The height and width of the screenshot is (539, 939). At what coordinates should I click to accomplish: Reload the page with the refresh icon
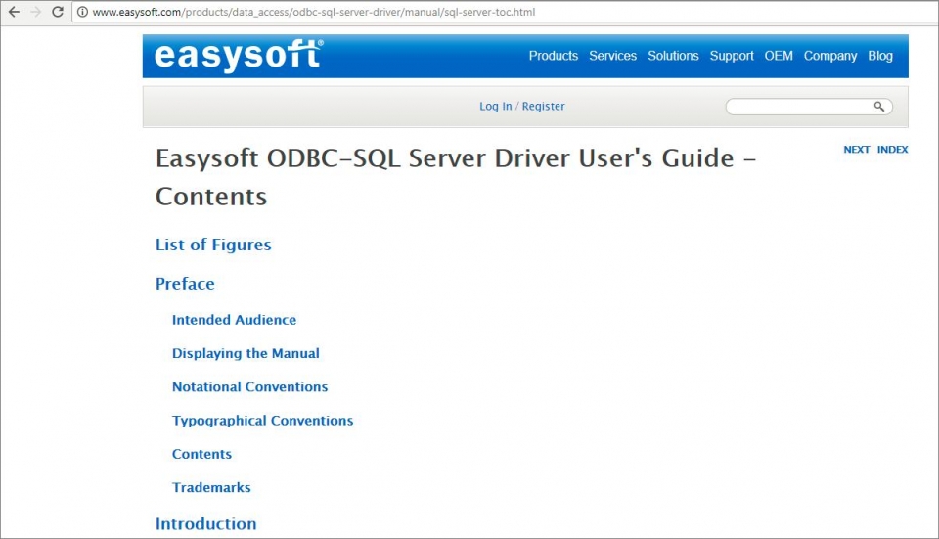(58, 12)
